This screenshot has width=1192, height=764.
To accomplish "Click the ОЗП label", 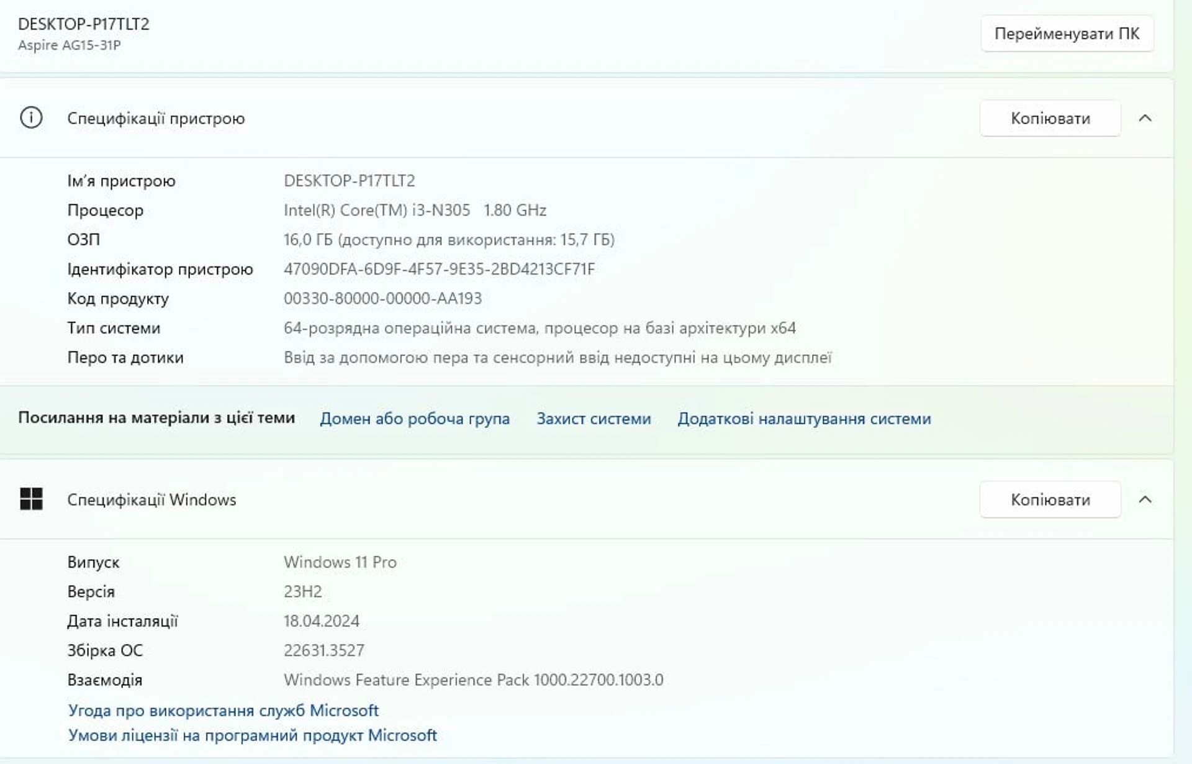I will click(x=83, y=240).
